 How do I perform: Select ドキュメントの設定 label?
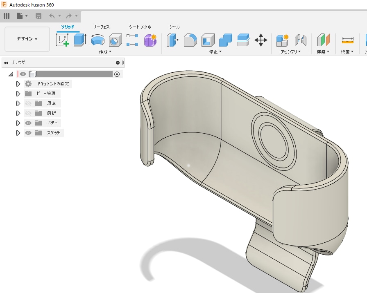tap(53, 84)
